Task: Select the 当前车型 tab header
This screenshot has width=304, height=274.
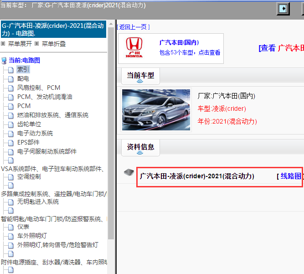Action: (x=140, y=76)
